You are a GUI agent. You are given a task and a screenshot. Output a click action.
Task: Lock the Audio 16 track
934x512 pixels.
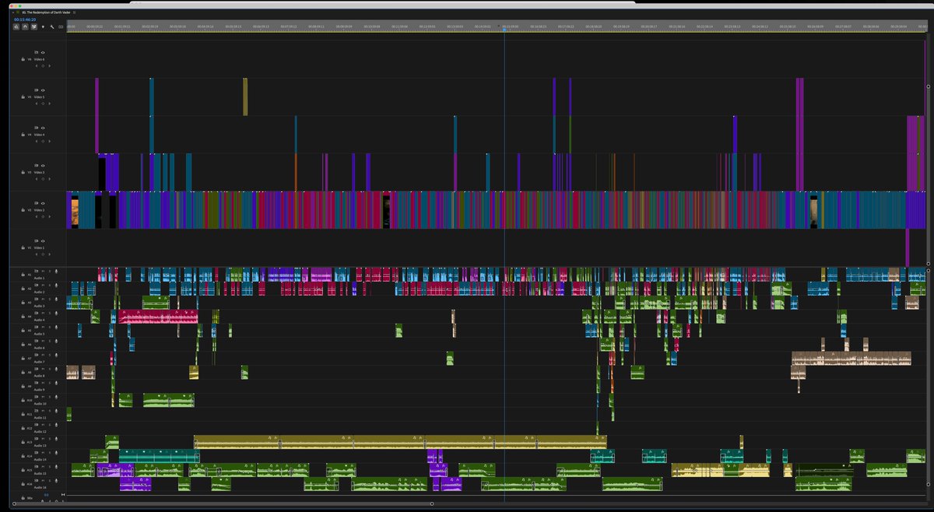point(23,484)
